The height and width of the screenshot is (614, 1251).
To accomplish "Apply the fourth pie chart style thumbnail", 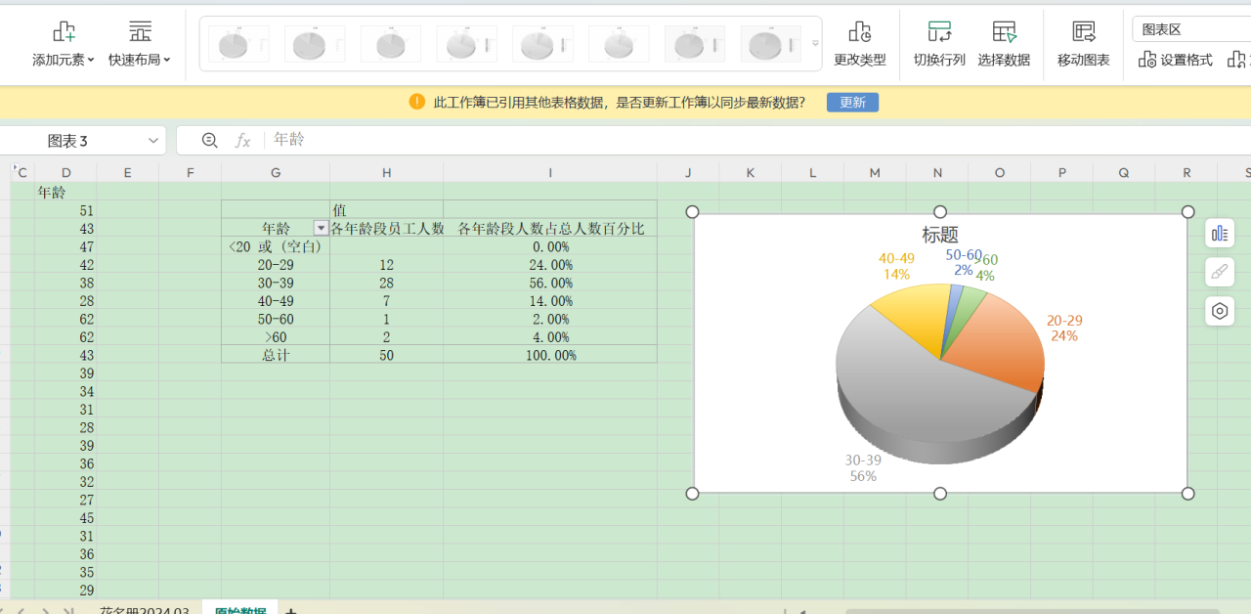I will click(x=466, y=44).
